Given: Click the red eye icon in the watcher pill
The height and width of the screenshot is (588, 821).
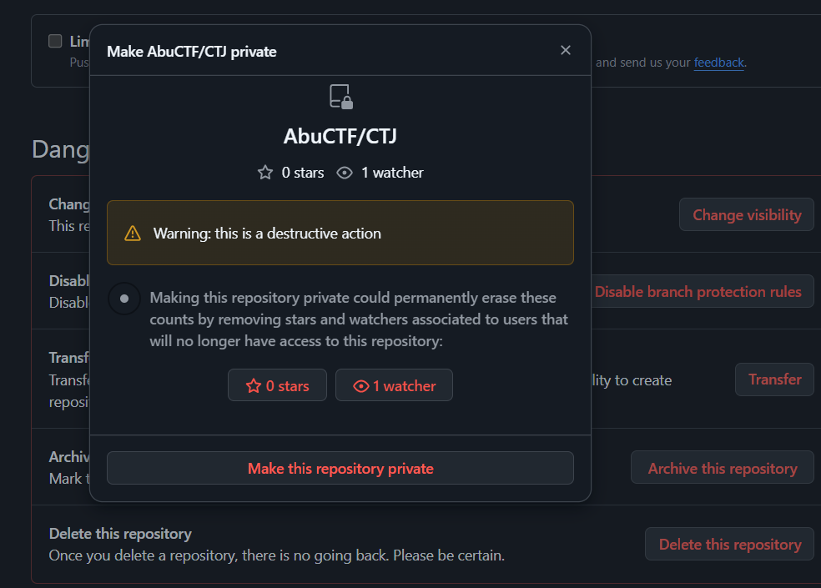Looking at the screenshot, I should click(361, 386).
